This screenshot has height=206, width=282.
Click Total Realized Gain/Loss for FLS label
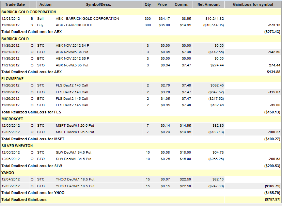point(31,112)
